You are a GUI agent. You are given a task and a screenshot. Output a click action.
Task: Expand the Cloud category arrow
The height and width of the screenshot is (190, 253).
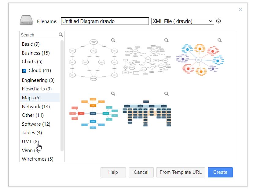24,71
